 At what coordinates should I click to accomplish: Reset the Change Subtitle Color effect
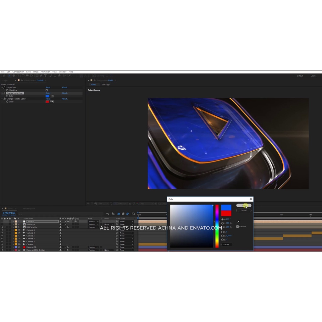point(48,99)
